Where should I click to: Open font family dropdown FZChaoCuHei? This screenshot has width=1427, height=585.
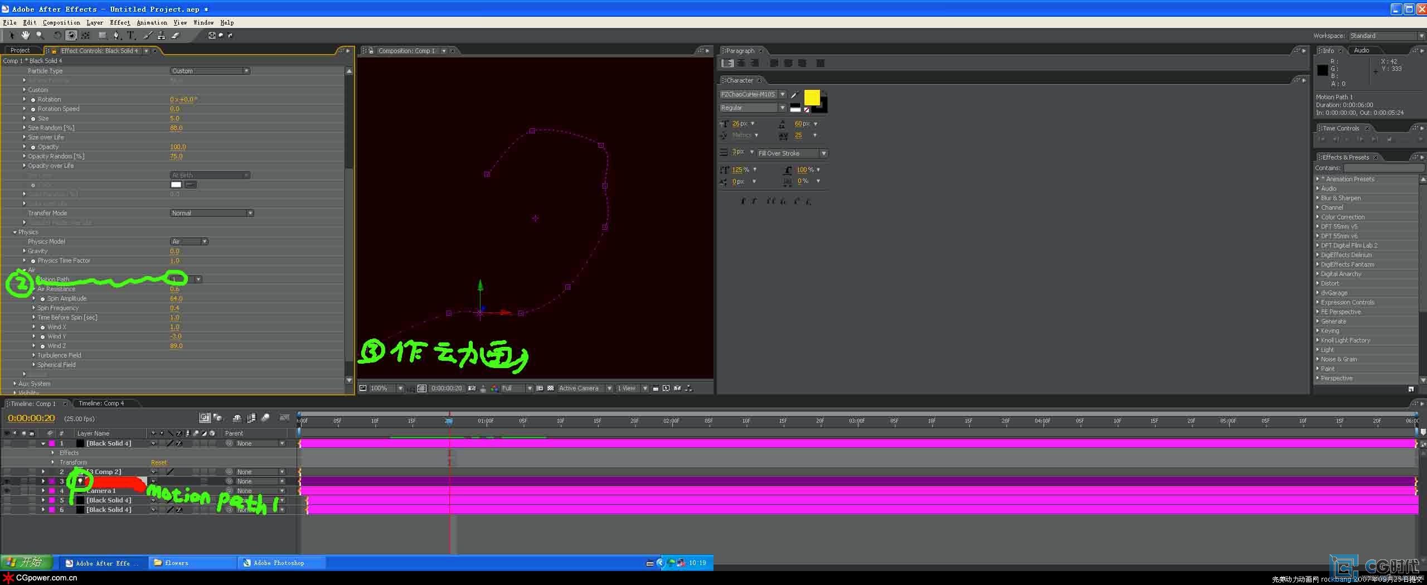[753, 94]
